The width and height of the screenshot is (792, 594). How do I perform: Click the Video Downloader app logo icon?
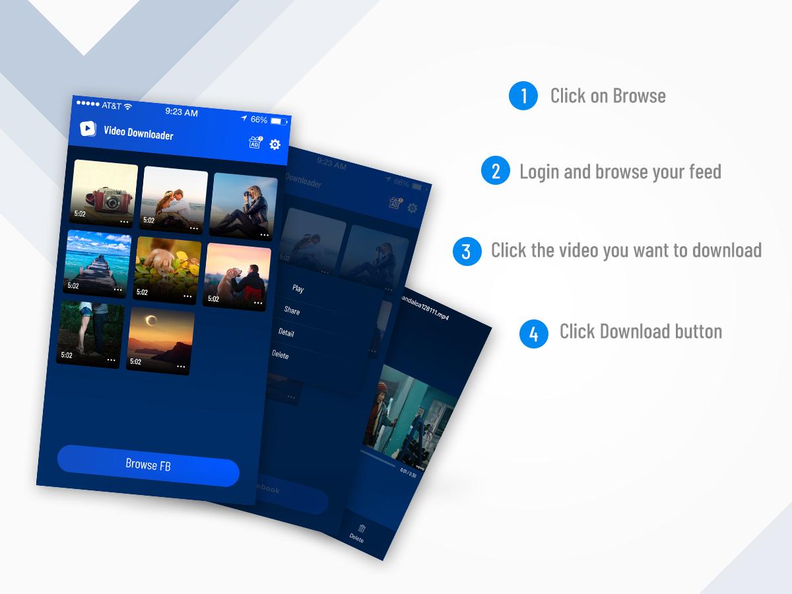(x=88, y=128)
